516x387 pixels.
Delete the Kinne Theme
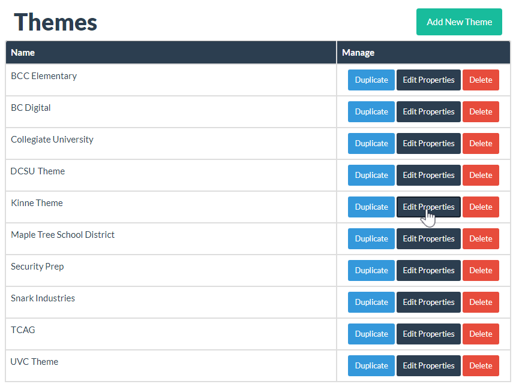click(481, 207)
